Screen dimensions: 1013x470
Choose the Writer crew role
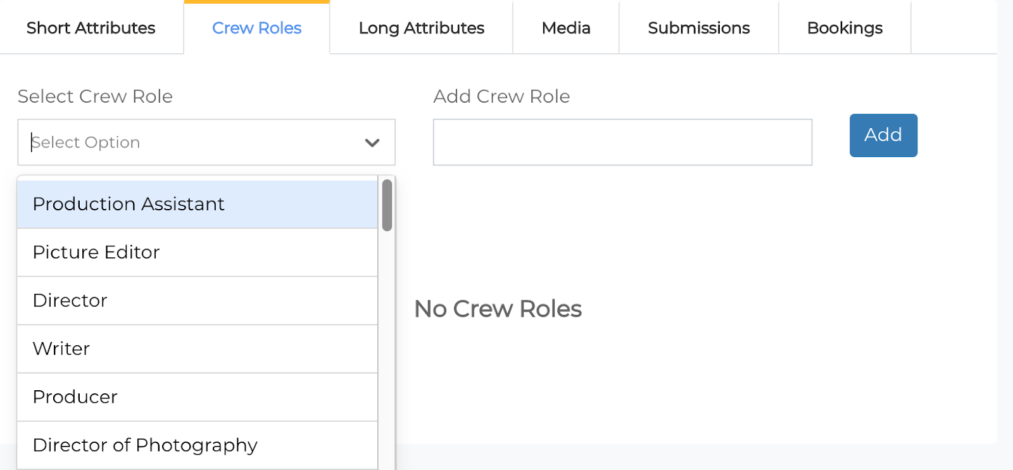(x=61, y=348)
